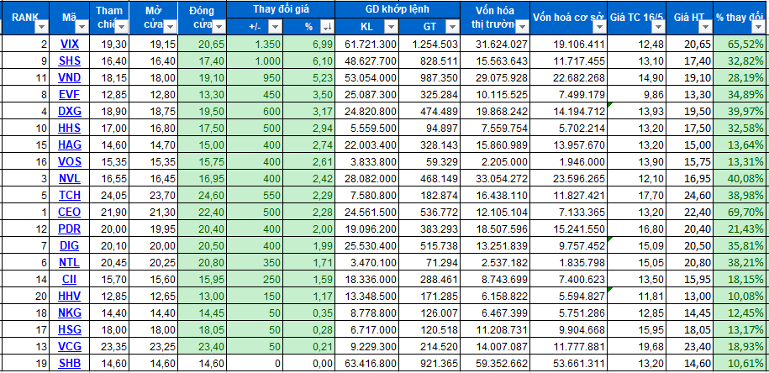
Task: Select the 6,99 percent change cell
Action: (309, 45)
